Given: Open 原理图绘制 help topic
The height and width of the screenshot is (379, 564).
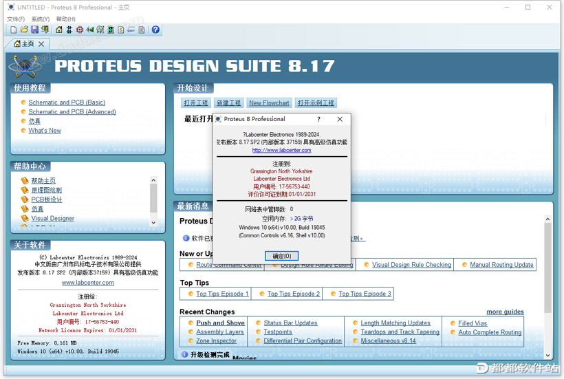Looking at the screenshot, I should (46, 190).
